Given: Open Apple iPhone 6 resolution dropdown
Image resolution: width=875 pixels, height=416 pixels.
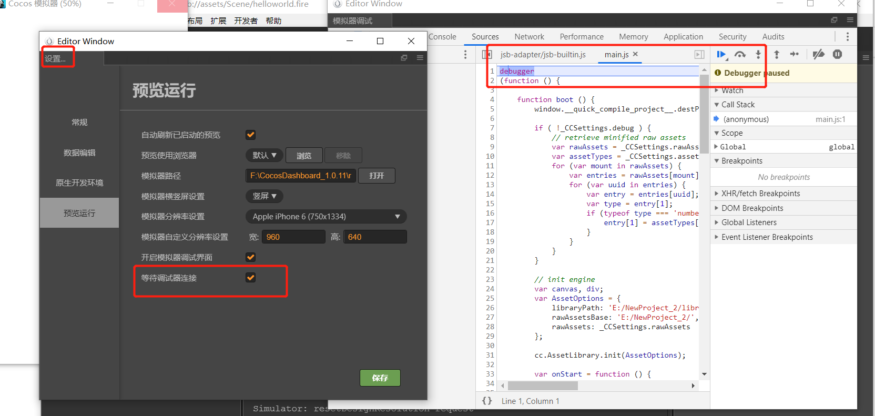Looking at the screenshot, I should [x=326, y=217].
